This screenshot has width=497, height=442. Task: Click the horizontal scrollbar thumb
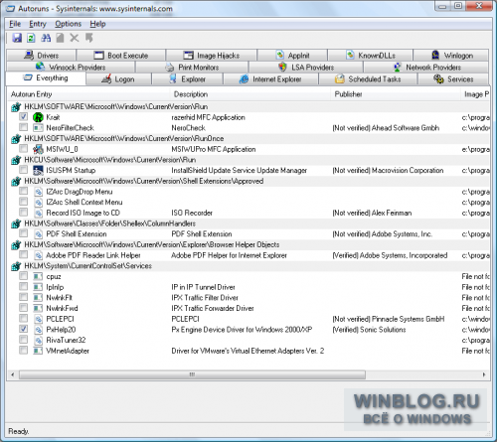tap(192, 374)
